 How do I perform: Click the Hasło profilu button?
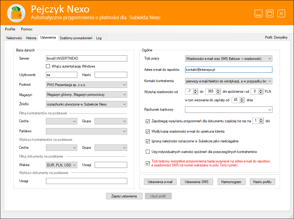click(262, 182)
